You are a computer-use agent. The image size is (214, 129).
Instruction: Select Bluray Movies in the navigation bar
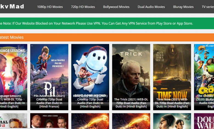pyautogui.click(x=183, y=7)
